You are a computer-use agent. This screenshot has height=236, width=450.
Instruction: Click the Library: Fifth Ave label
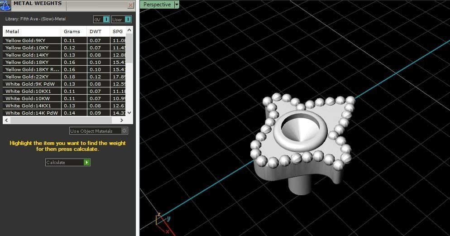pyautogui.click(x=36, y=19)
